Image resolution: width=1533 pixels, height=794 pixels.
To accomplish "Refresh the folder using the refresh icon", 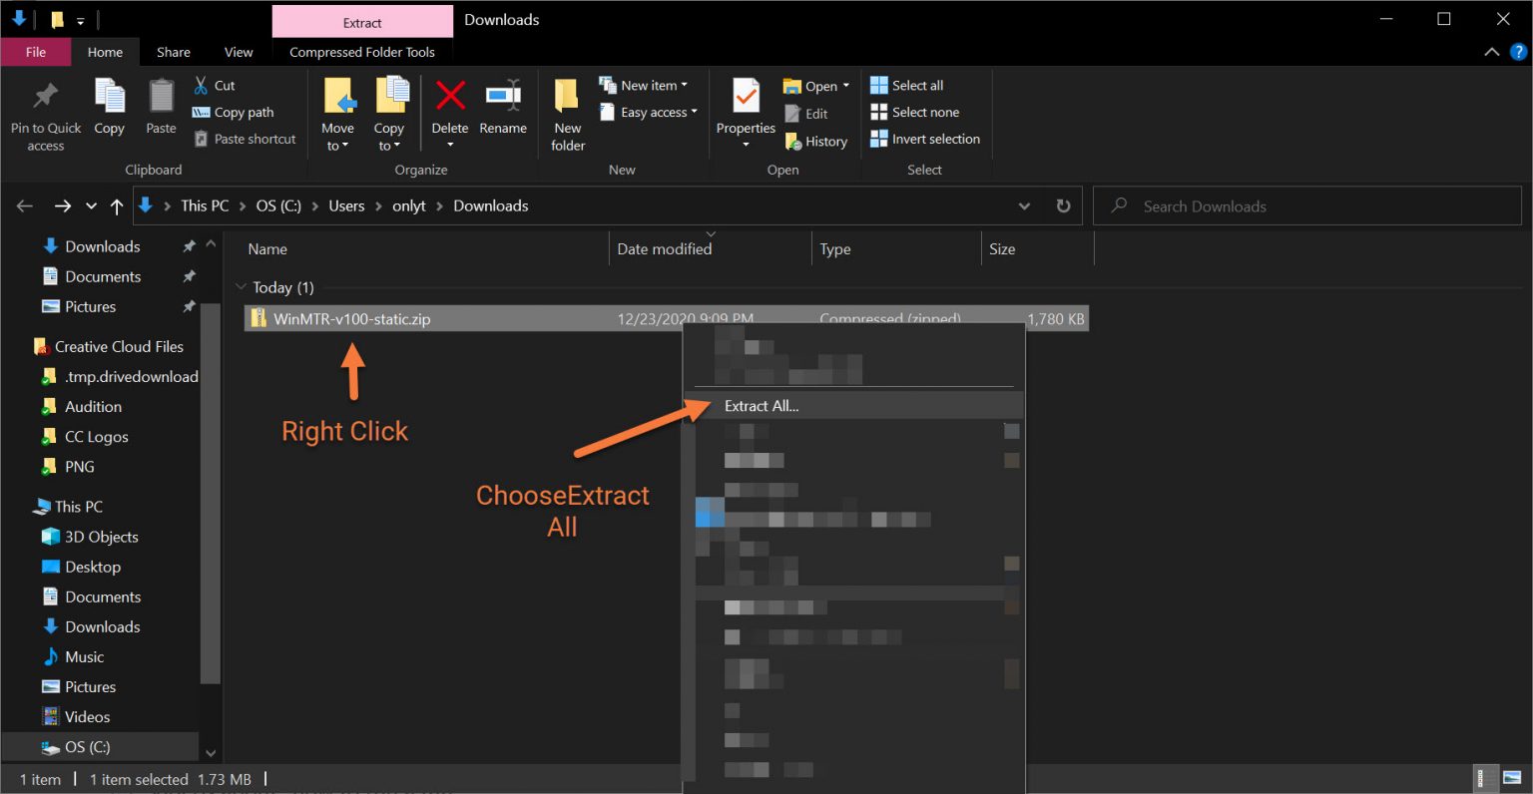I will point(1063,205).
